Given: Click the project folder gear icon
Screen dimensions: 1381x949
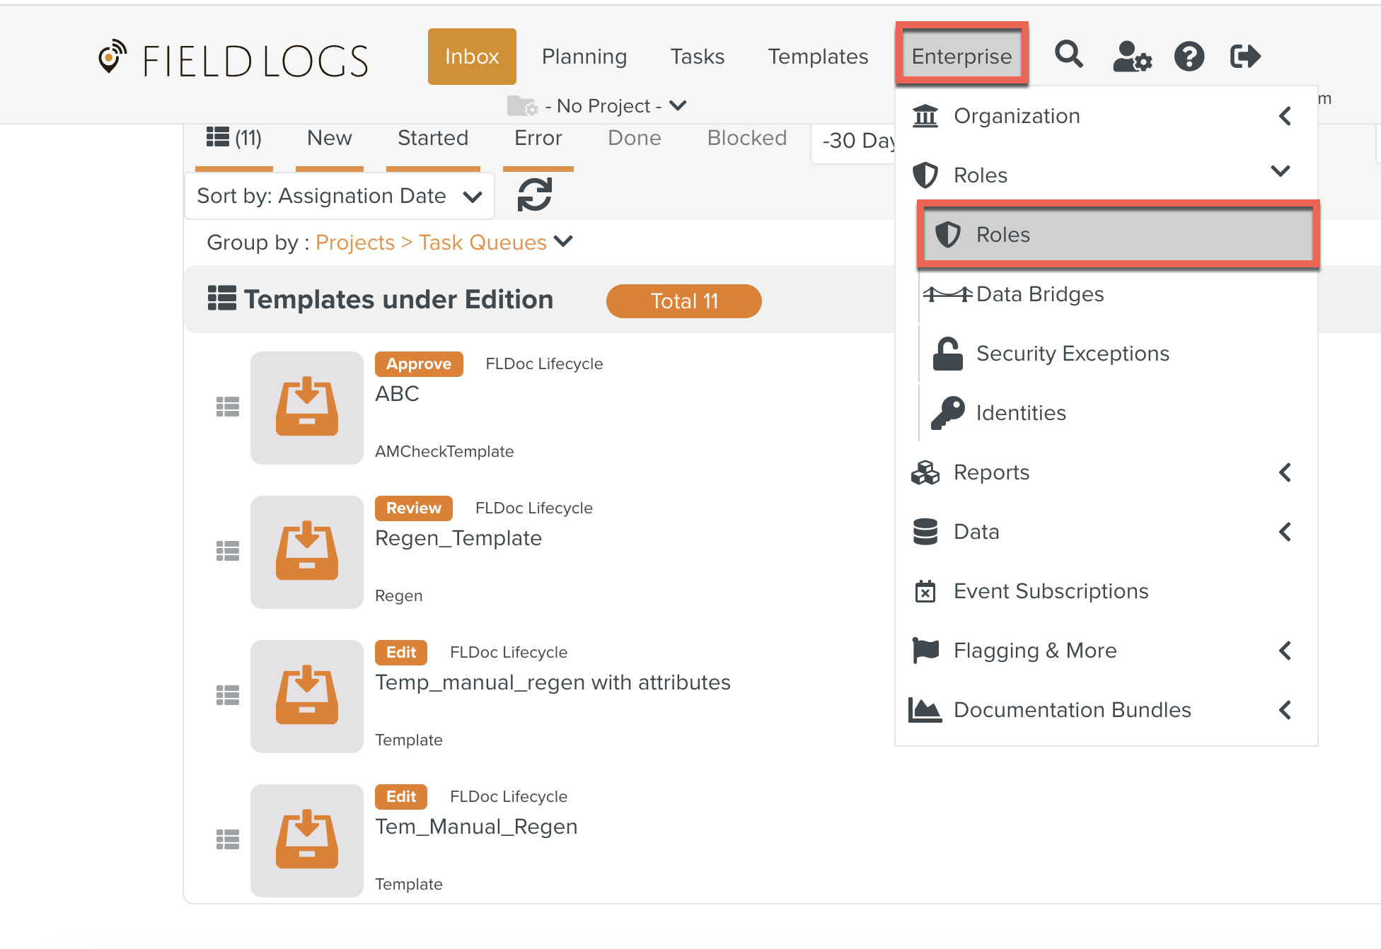Looking at the screenshot, I should click(523, 106).
